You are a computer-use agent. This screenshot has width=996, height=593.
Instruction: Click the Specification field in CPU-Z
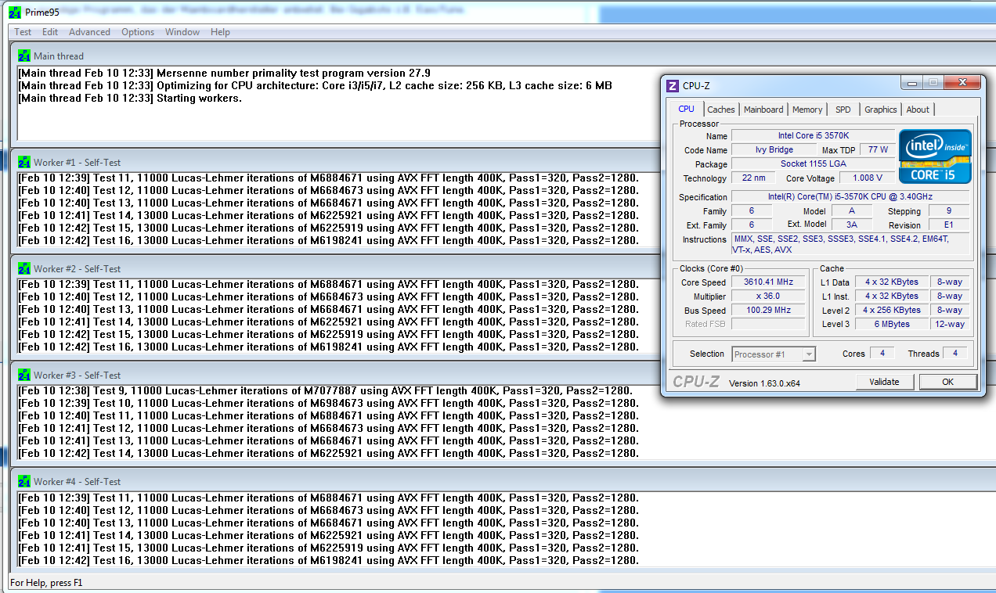point(850,197)
